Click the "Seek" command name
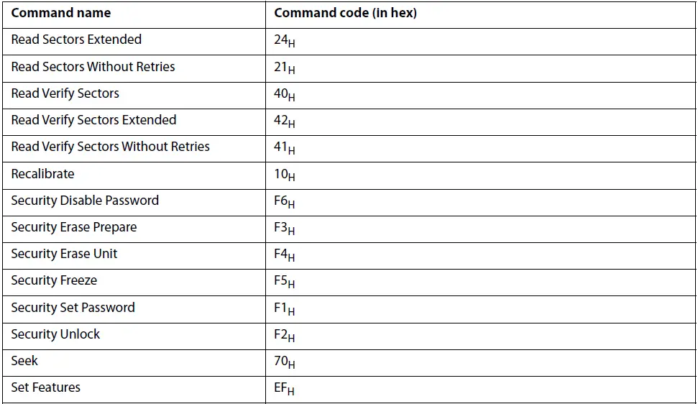698x404 pixels. (24, 361)
